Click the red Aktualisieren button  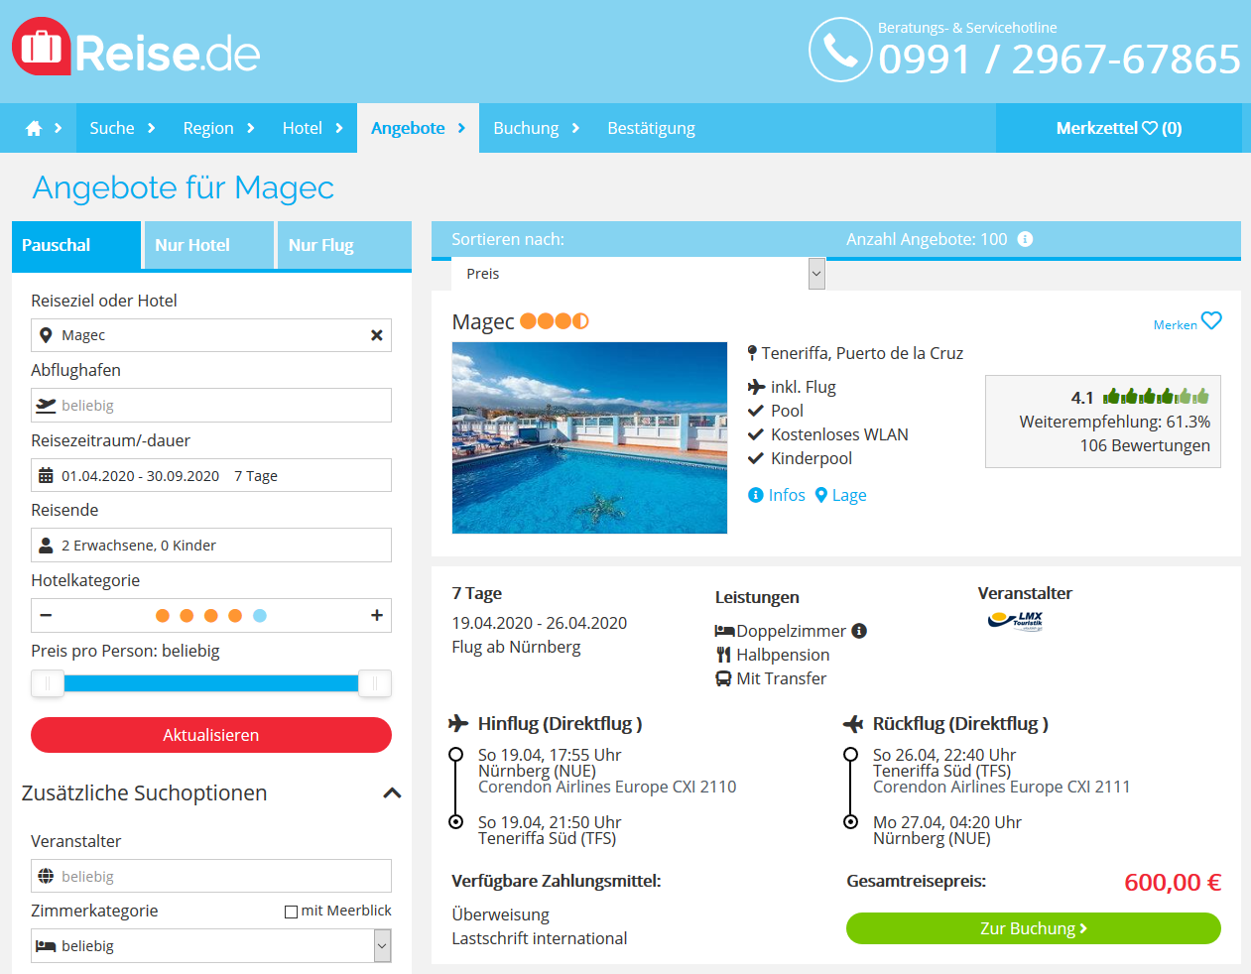pyautogui.click(x=211, y=735)
